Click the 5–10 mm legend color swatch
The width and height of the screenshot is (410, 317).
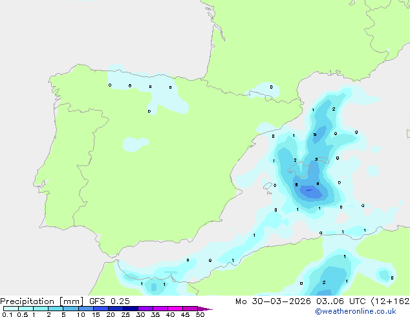tap(70, 309)
